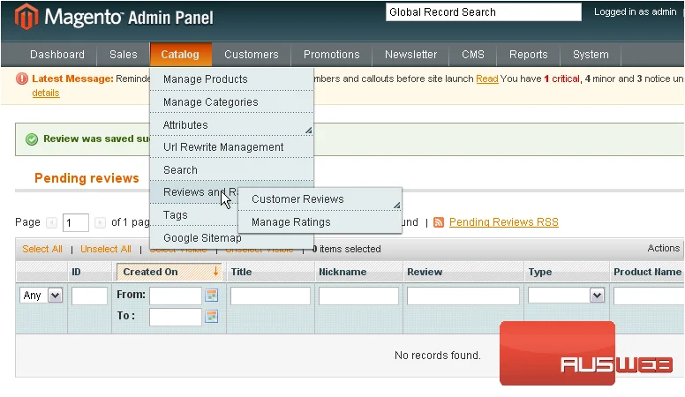Click the Global Record Search field
This screenshot has width=685, height=397.
pos(484,11)
